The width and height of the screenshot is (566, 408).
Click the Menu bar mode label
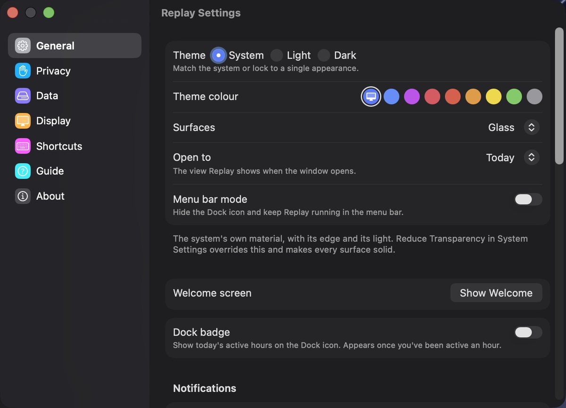[x=210, y=200]
